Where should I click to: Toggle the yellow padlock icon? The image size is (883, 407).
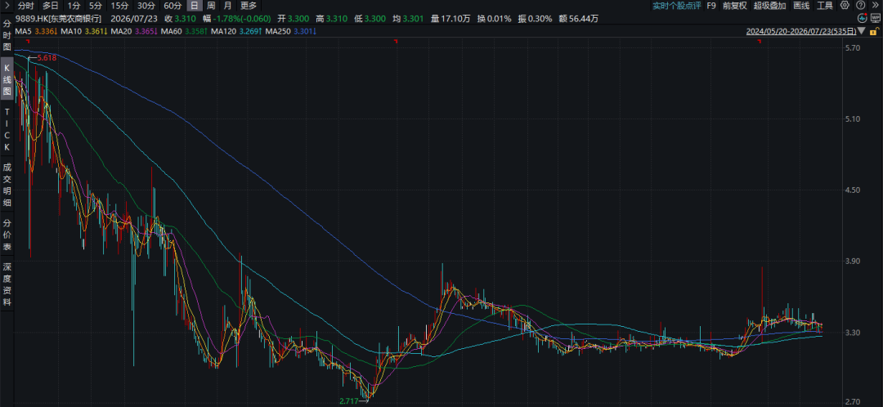point(875,31)
